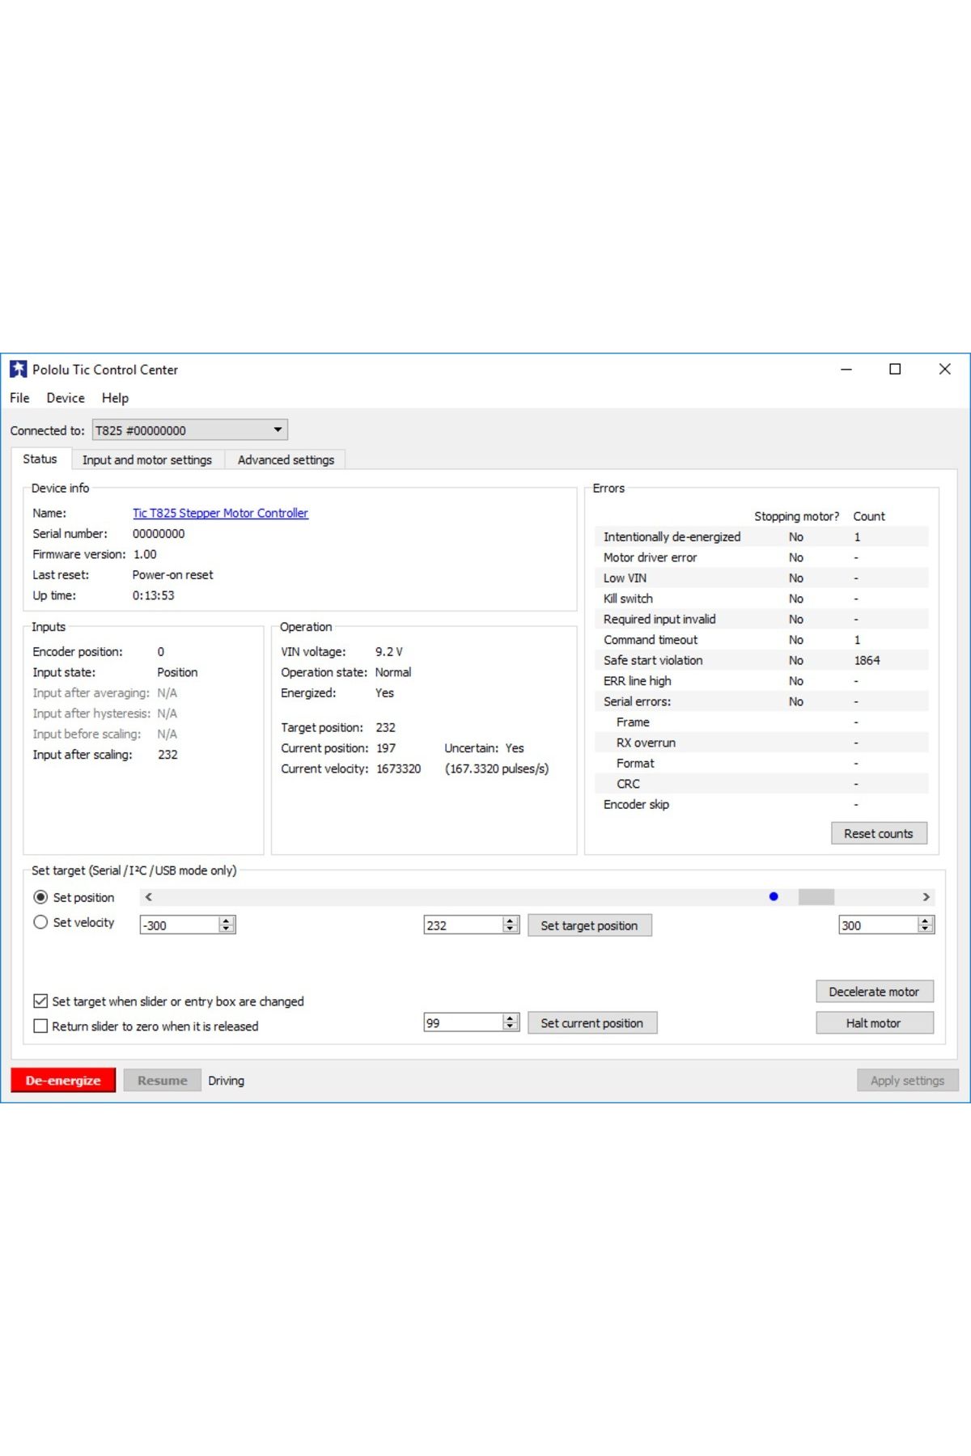This screenshot has height=1456, width=971.
Task: Click the Operation state value Normal
Action: (x=393, y=672)
